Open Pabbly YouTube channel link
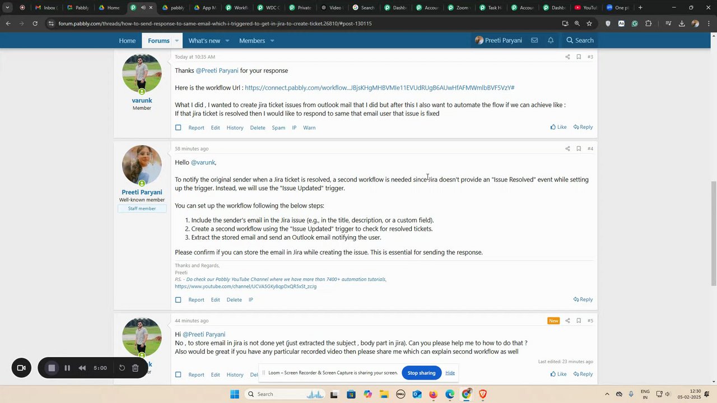The height and width of the screenshot is (403, 717). coord(245,287)
